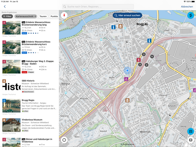Open route planner with blue tour icon

coord(191,16)
